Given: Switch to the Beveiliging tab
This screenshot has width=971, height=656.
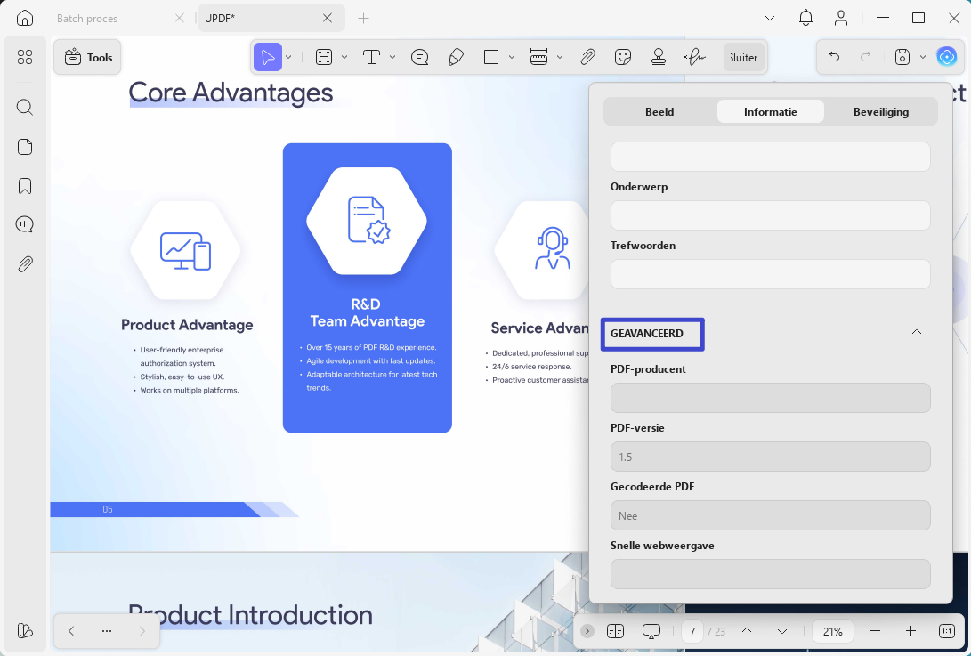Looking at the screenshot, I should [880, 112].
